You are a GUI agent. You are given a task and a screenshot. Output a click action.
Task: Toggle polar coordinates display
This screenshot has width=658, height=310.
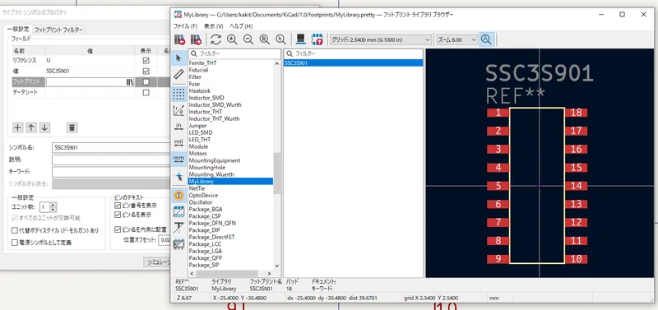pos(178,110)
